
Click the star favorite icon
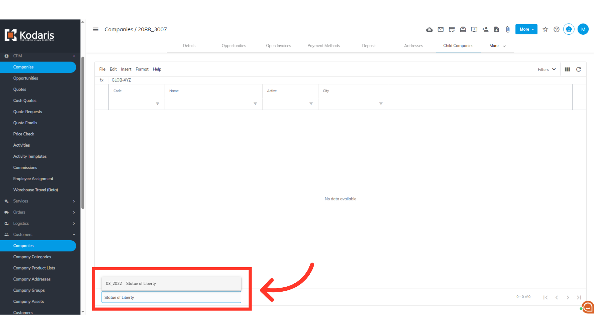coord(545,29)
